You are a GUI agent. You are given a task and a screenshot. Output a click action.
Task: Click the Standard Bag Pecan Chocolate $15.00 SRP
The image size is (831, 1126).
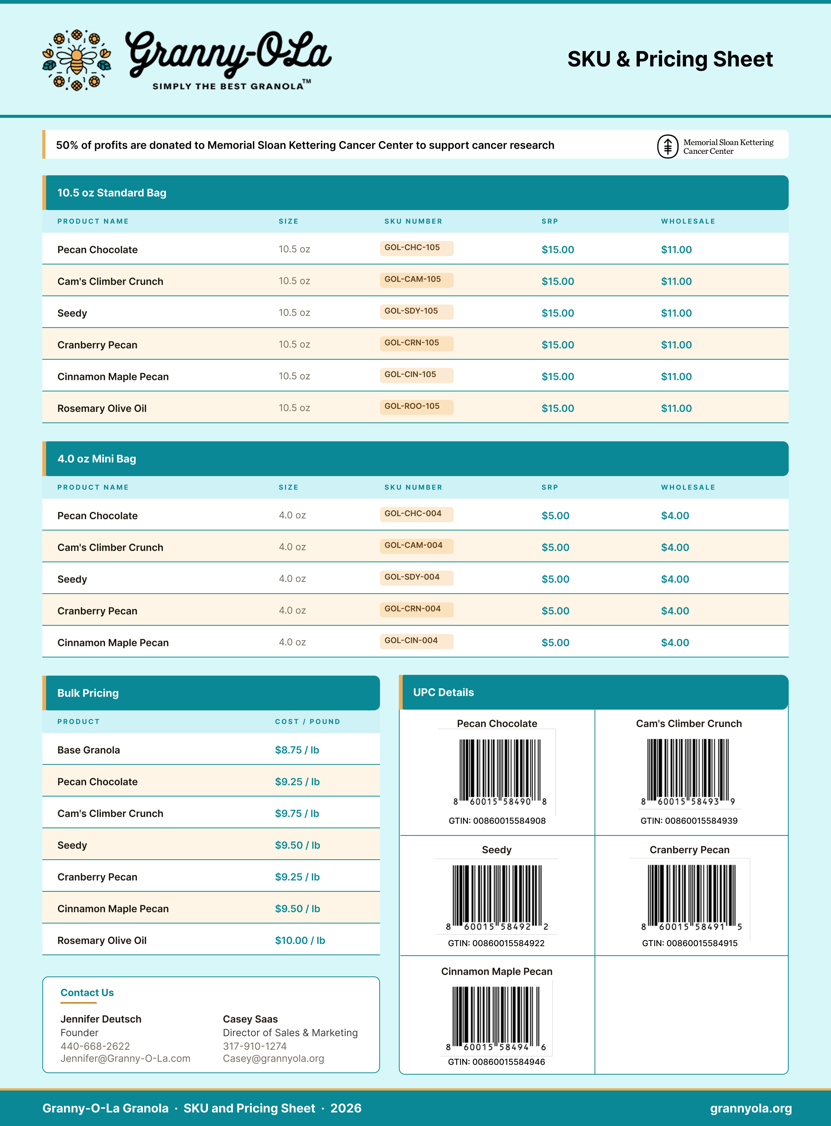557,249
